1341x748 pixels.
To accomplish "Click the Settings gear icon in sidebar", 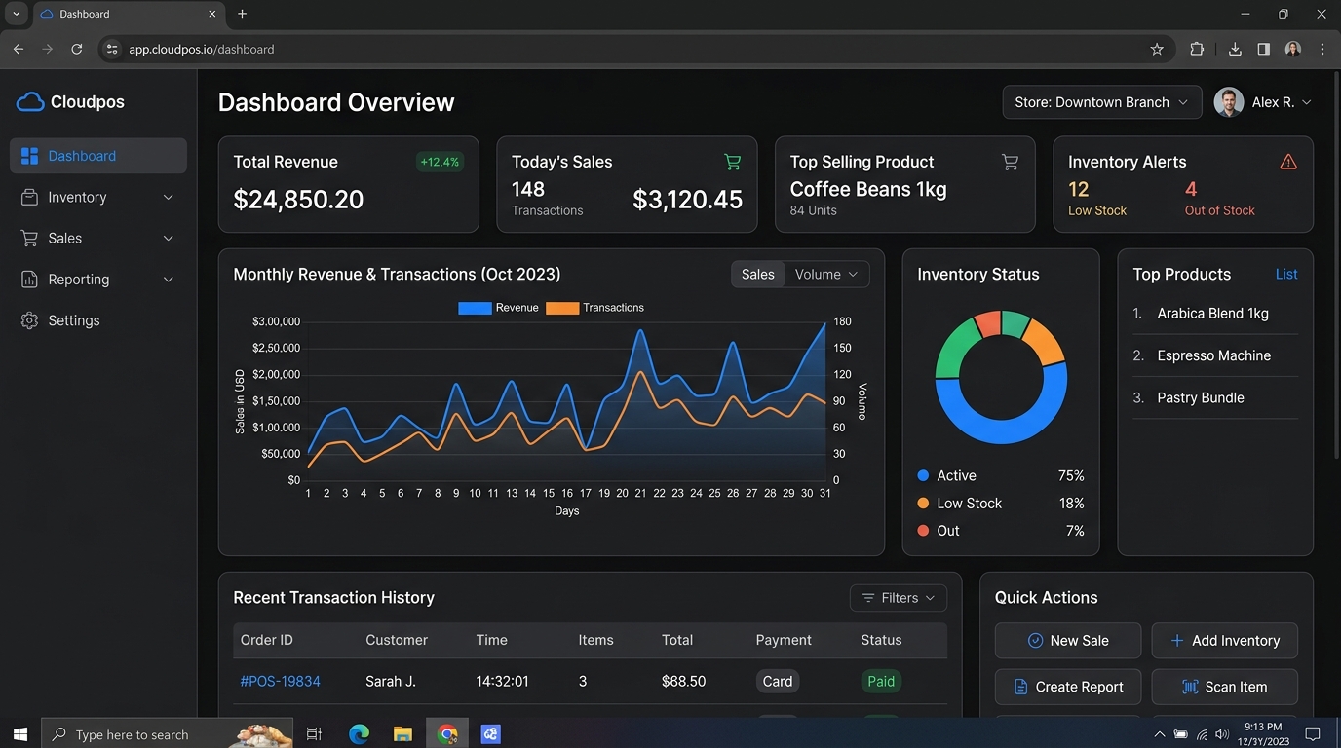I will click(29, 320).
